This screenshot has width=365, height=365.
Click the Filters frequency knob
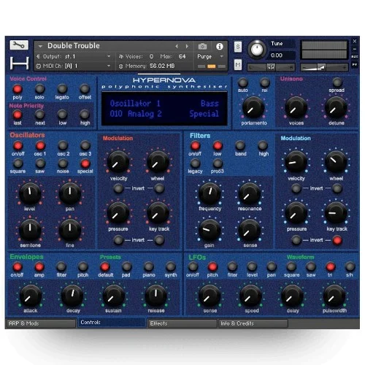pyautogui.click(x=210, y=193)
